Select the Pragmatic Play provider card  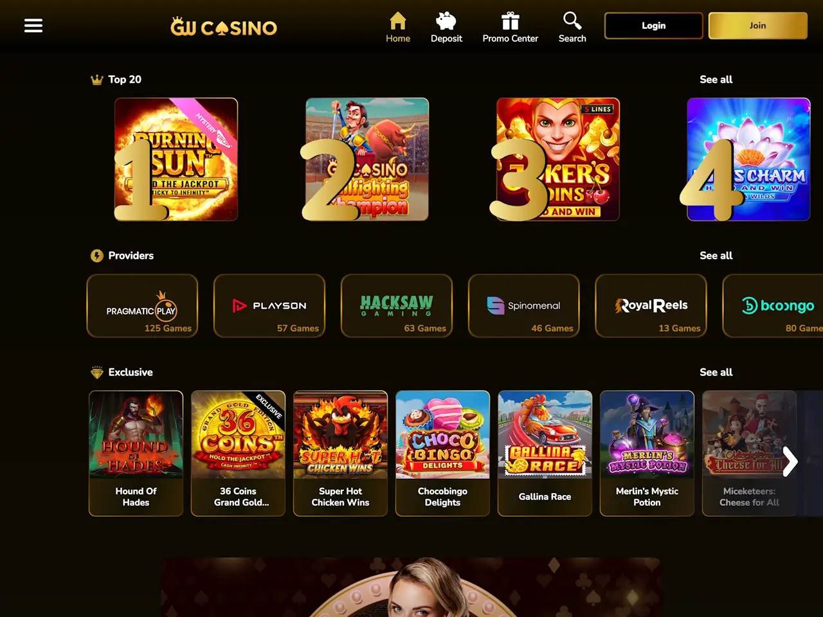point(143,306)
